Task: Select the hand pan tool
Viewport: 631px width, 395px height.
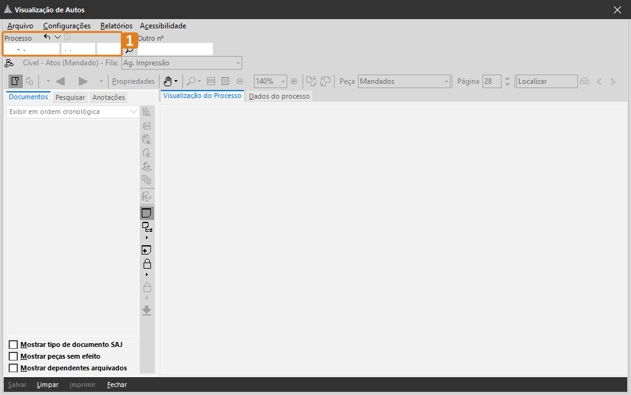Action: point(168,81)
